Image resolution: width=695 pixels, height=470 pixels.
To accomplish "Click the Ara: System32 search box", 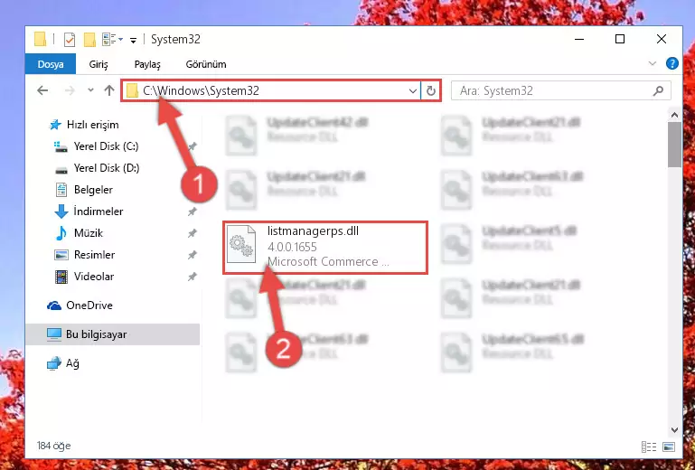I will click(x=560, y=91).
